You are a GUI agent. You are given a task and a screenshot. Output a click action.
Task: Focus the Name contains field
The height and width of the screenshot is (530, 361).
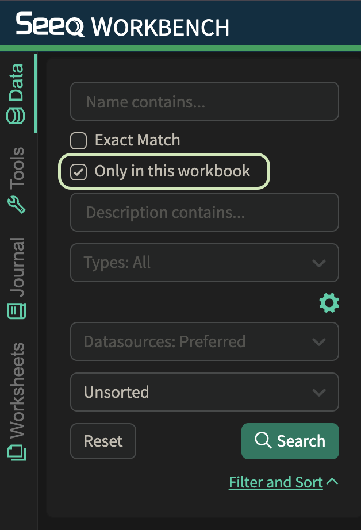point(205,101)
